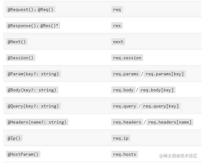Click the @Response(), @Res()* decorator
Screen dimensions: 202x163
click(x=33, y=25)
